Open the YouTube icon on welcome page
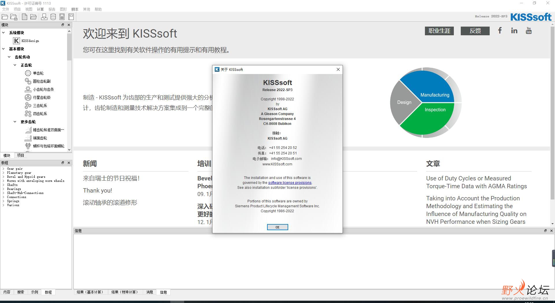555x303 pixels. (529, 30)
